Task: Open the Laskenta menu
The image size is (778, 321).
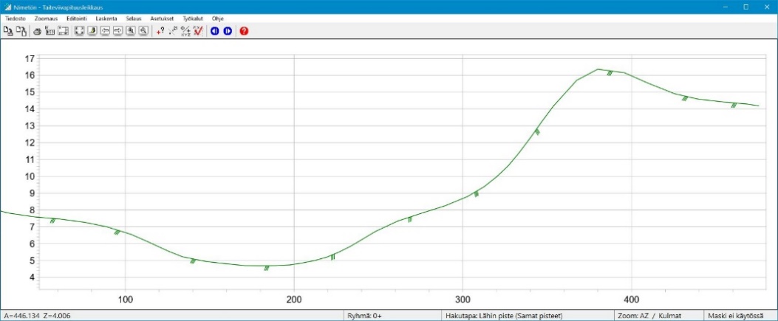Action: point(106,18)
